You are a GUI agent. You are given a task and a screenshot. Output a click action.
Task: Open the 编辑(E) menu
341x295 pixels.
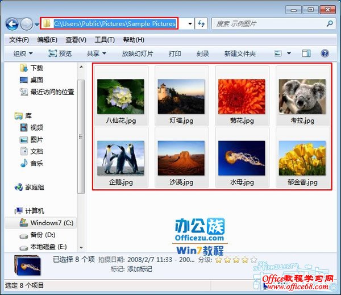click(47, 40)
